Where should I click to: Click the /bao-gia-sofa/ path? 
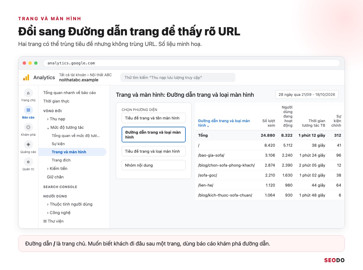coord(211,155)
